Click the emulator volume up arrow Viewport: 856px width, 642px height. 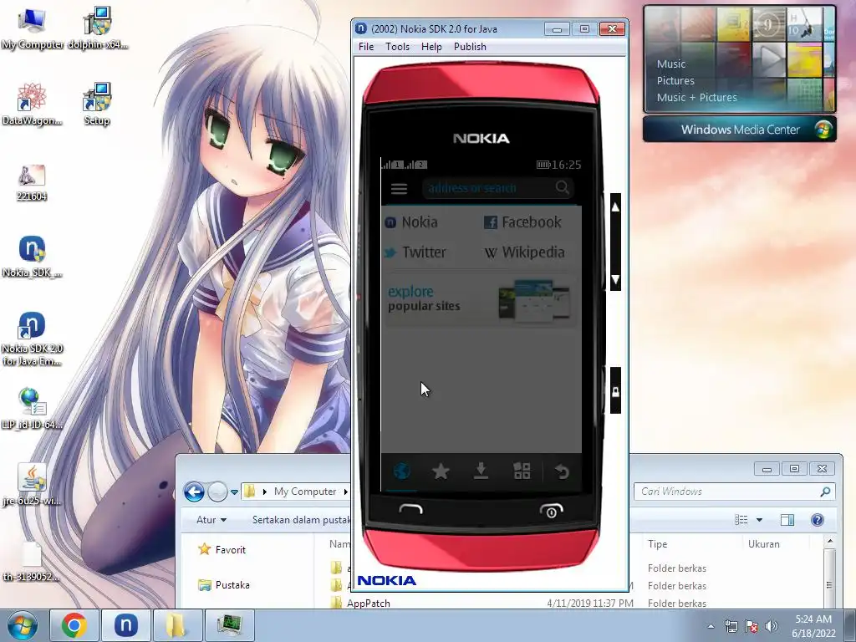click(615, 207)
